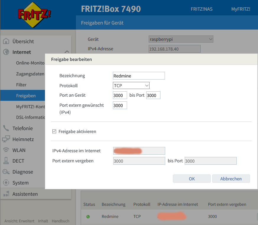
Task: Click the Diagnose icon in sidebar
Action: 6,172
